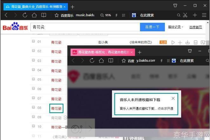Open 青花瓷 song title in row 05

pyautogui.click(x=56, y=80)
